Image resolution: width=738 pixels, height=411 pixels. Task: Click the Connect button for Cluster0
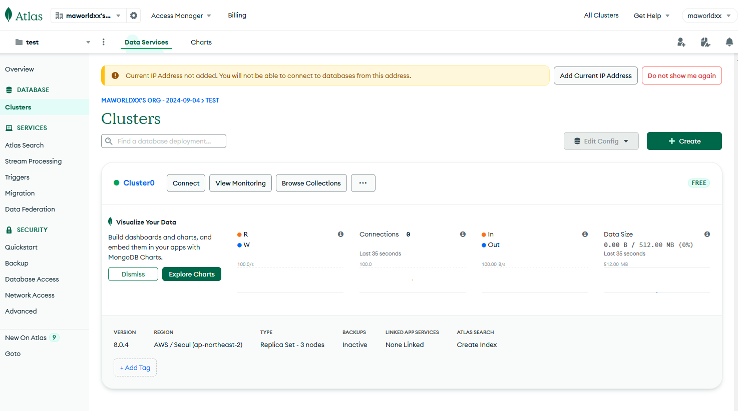[186, 183]
